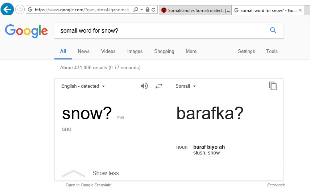Play audio with the speaker icon
The height and width of the screenshot is (190, 310).
pyautogui.click(x=144, y=86)
